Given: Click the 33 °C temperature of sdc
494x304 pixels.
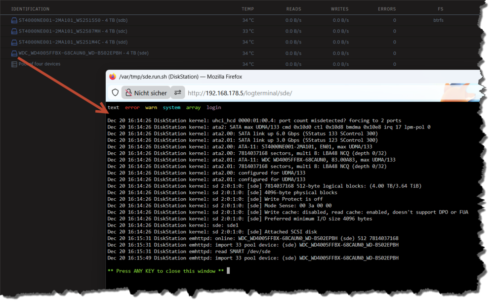Looking at the screenshot, I should 248,31.
